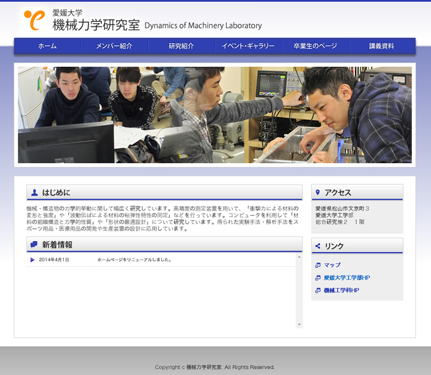Open the 愛媛大学工学部HP link
The image size is (431, 375).
[x=347, y=277]
